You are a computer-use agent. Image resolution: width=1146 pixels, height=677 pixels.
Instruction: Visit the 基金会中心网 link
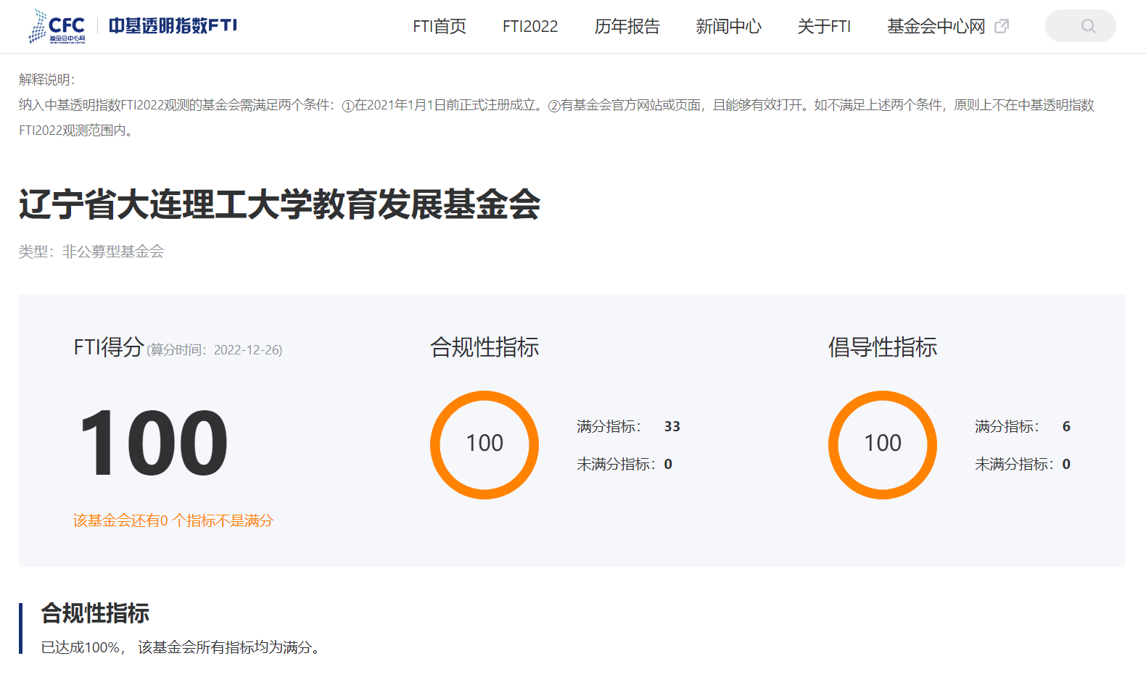pos(936,27)
